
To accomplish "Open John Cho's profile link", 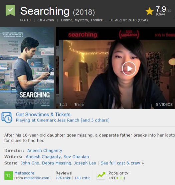I will tap(30, 163).
